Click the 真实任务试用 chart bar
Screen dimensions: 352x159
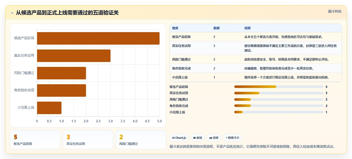point(74,56)
